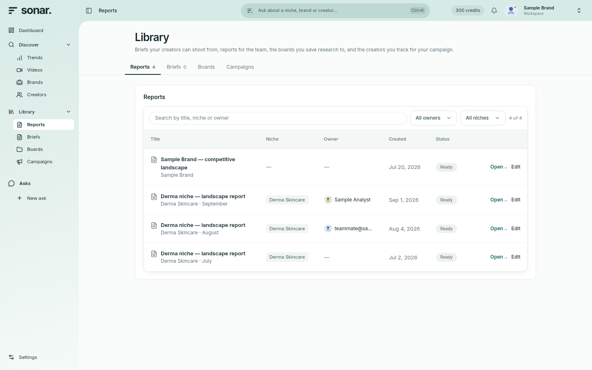
Task: Click the Trends bar chart icon
Action: [20, 58]
